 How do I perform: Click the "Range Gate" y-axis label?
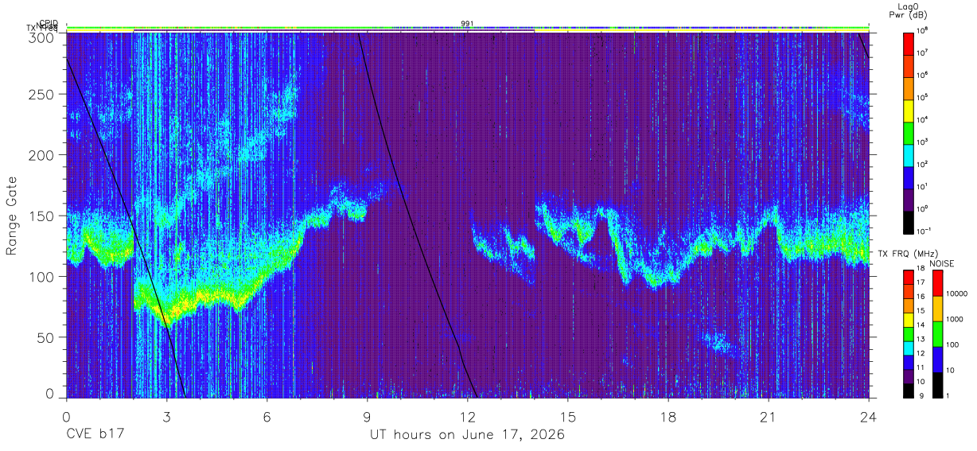pos(13,217)
